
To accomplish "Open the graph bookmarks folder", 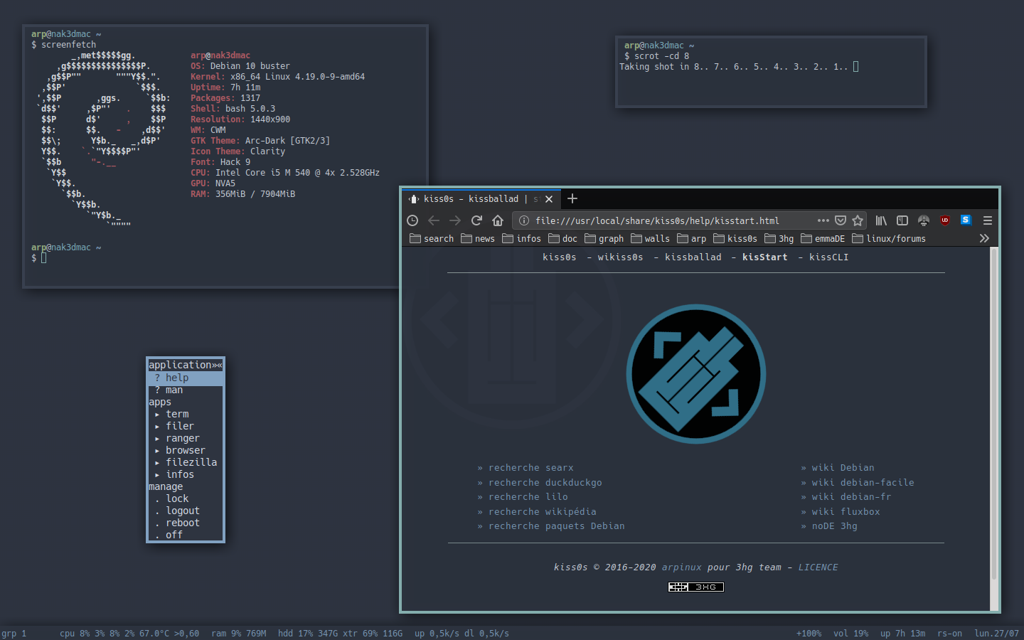I will [604, 239].
